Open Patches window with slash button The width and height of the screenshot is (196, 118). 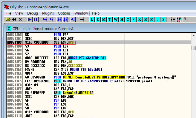pyautogui.click(x=134, y=20)
